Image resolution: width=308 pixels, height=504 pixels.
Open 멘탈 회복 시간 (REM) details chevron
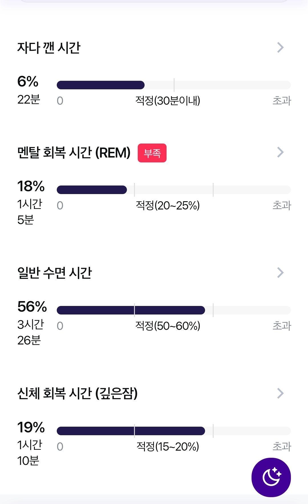280,152
